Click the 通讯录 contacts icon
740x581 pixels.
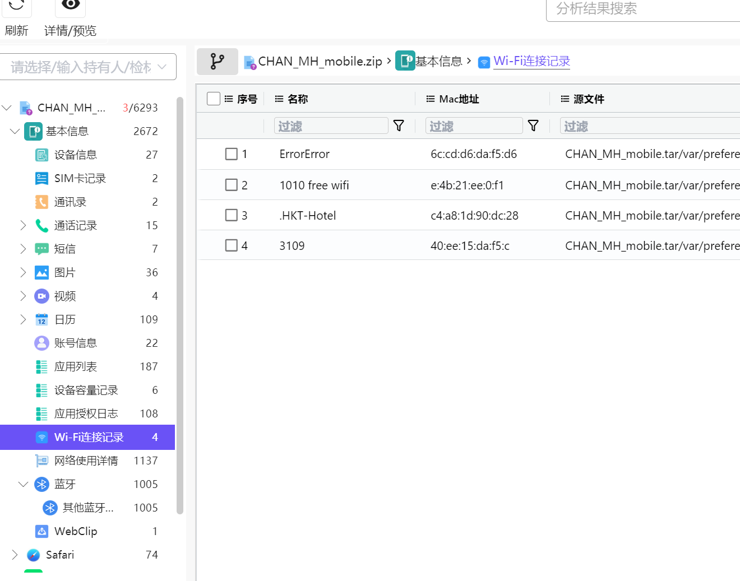click(41, 202)
